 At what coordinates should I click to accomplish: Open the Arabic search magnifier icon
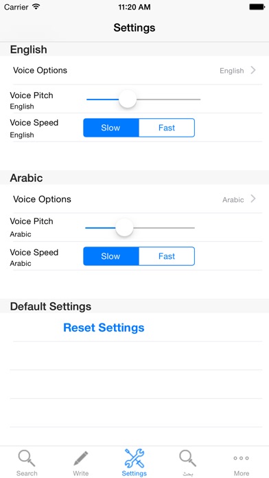[x=187, y=459]
